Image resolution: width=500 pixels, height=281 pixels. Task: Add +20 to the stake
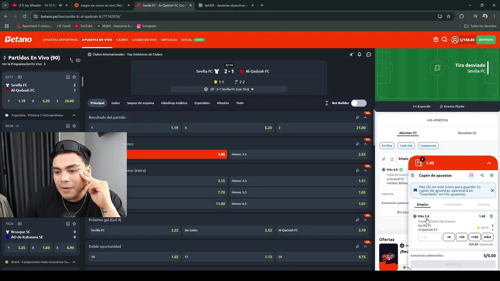click(x=462, y=237)
